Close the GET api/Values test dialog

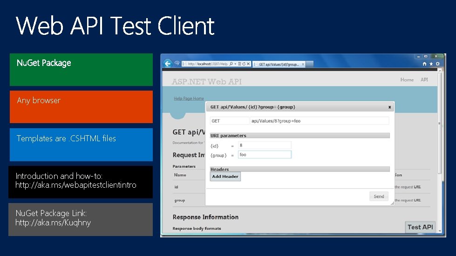point(389,107)
